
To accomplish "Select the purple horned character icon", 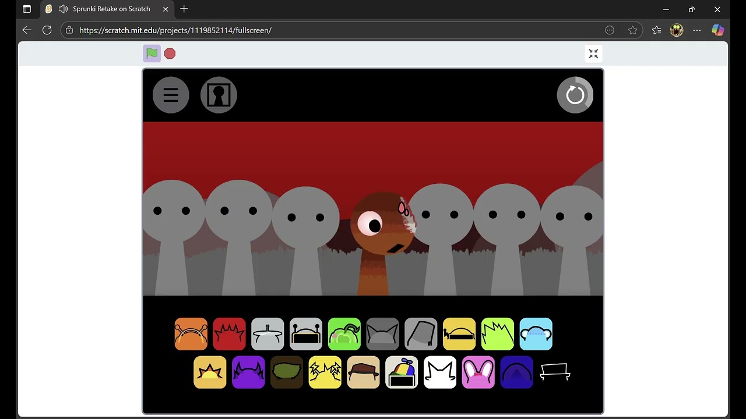I will pos(248,372).
